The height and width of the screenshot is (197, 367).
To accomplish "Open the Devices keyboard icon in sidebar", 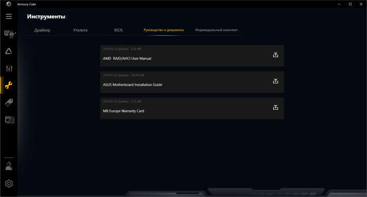I will (9, 34).
